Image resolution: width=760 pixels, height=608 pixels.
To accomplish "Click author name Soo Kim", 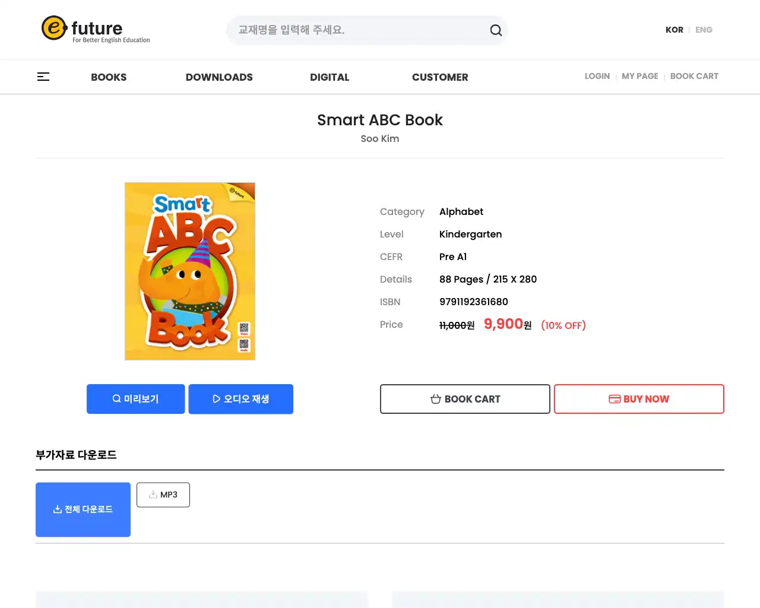I will coord(380,138).
